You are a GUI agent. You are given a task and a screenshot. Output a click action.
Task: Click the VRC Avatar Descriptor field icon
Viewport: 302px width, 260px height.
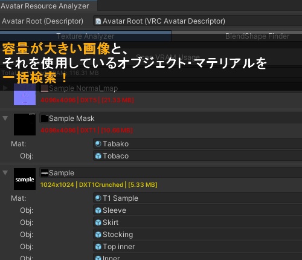pyautogui.click(x=98, y=21)
